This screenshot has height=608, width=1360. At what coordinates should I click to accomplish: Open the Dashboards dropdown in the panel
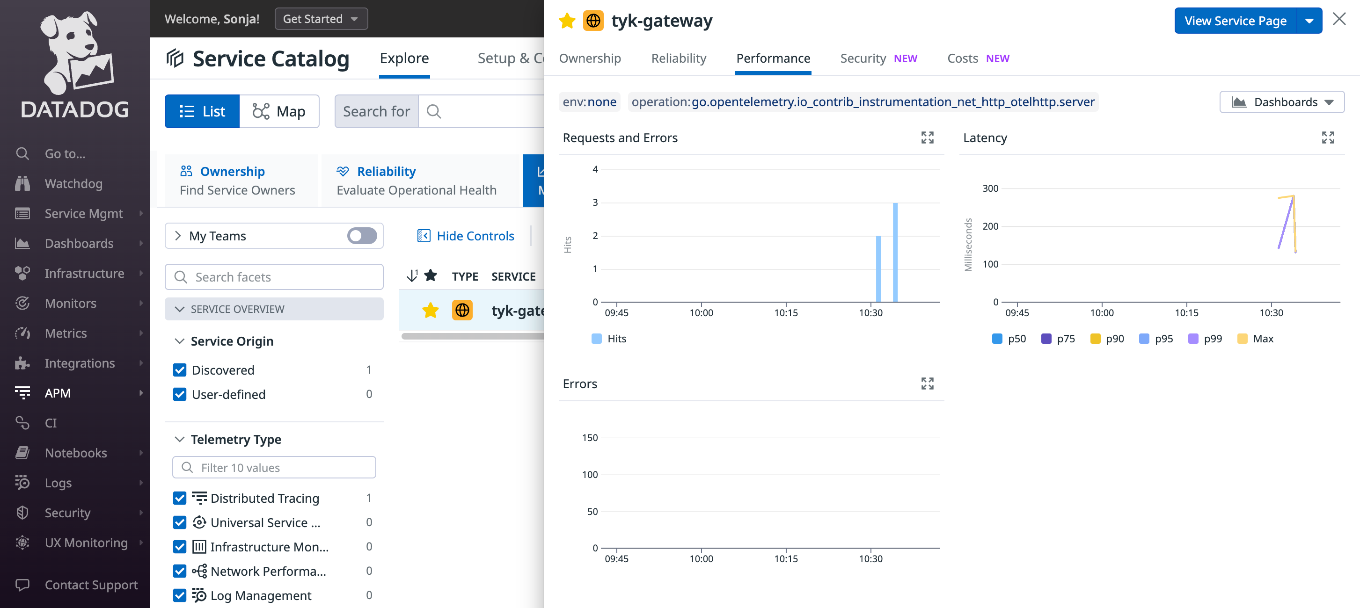click(1282, 102)
